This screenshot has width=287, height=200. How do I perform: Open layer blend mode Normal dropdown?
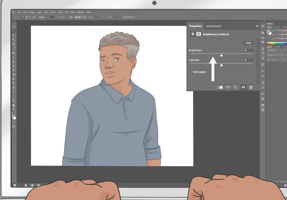275,55
